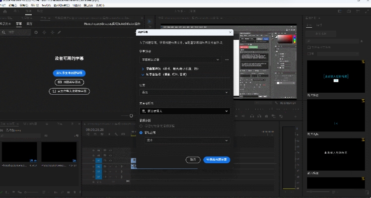Switch to 导入 import workspace tab

pos(16,12)
